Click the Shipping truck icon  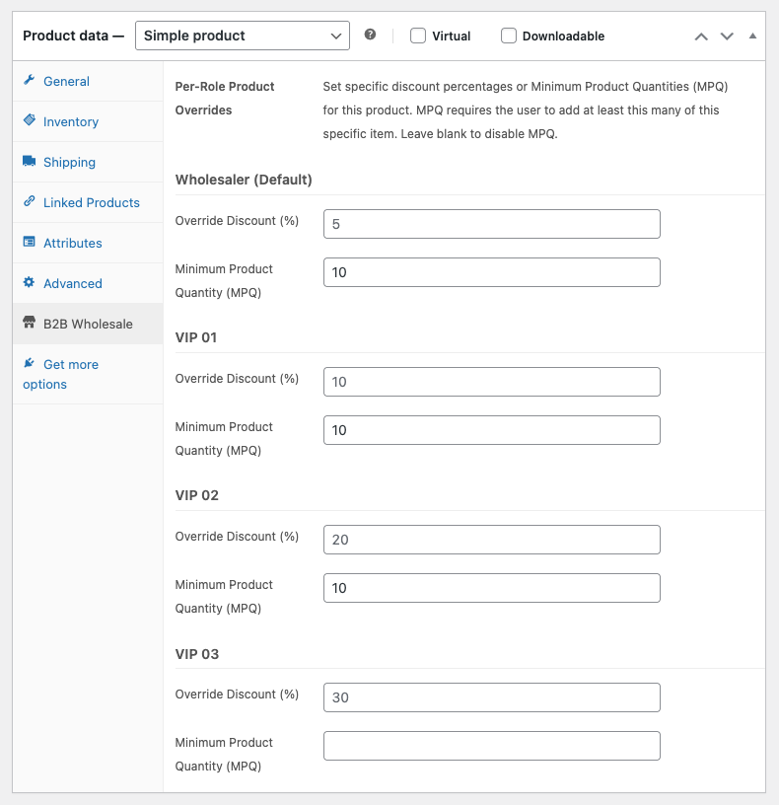pyautogui.click(x=30, y=162)
